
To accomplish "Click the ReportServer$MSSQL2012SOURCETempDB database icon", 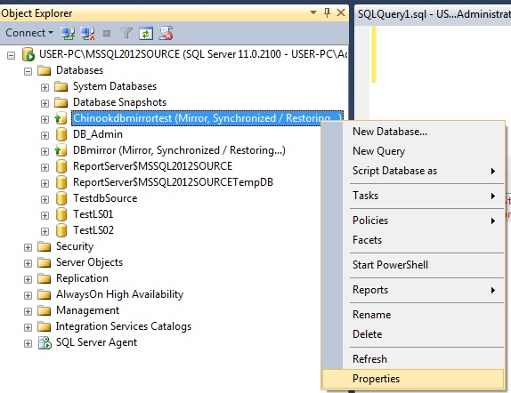I will [61, 182].
